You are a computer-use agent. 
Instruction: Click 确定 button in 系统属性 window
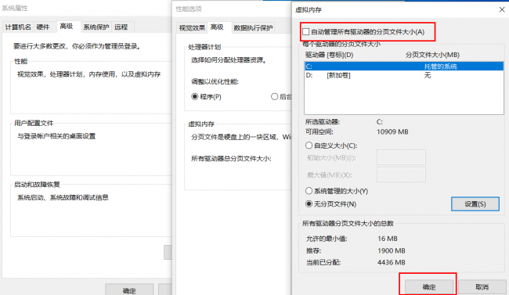[x=129, y=290]
